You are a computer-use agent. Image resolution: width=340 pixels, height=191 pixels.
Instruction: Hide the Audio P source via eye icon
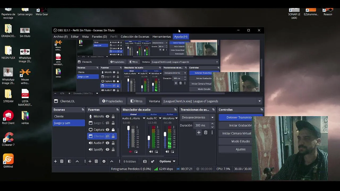(108, 143)
